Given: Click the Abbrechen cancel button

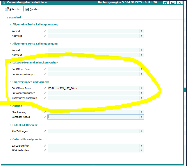Looking at the screenshot, I should tap(13, 9).
